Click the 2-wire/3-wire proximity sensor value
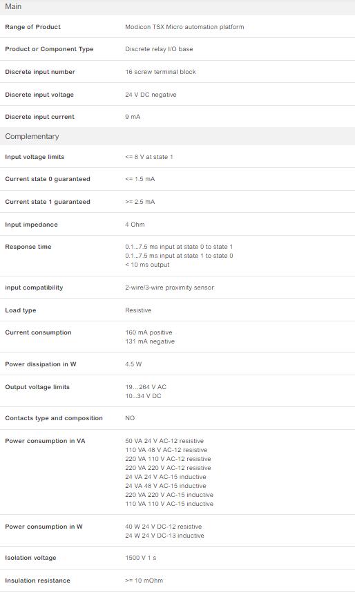The height and width of the screenshot is (593, 355). [x=169, y=288]
